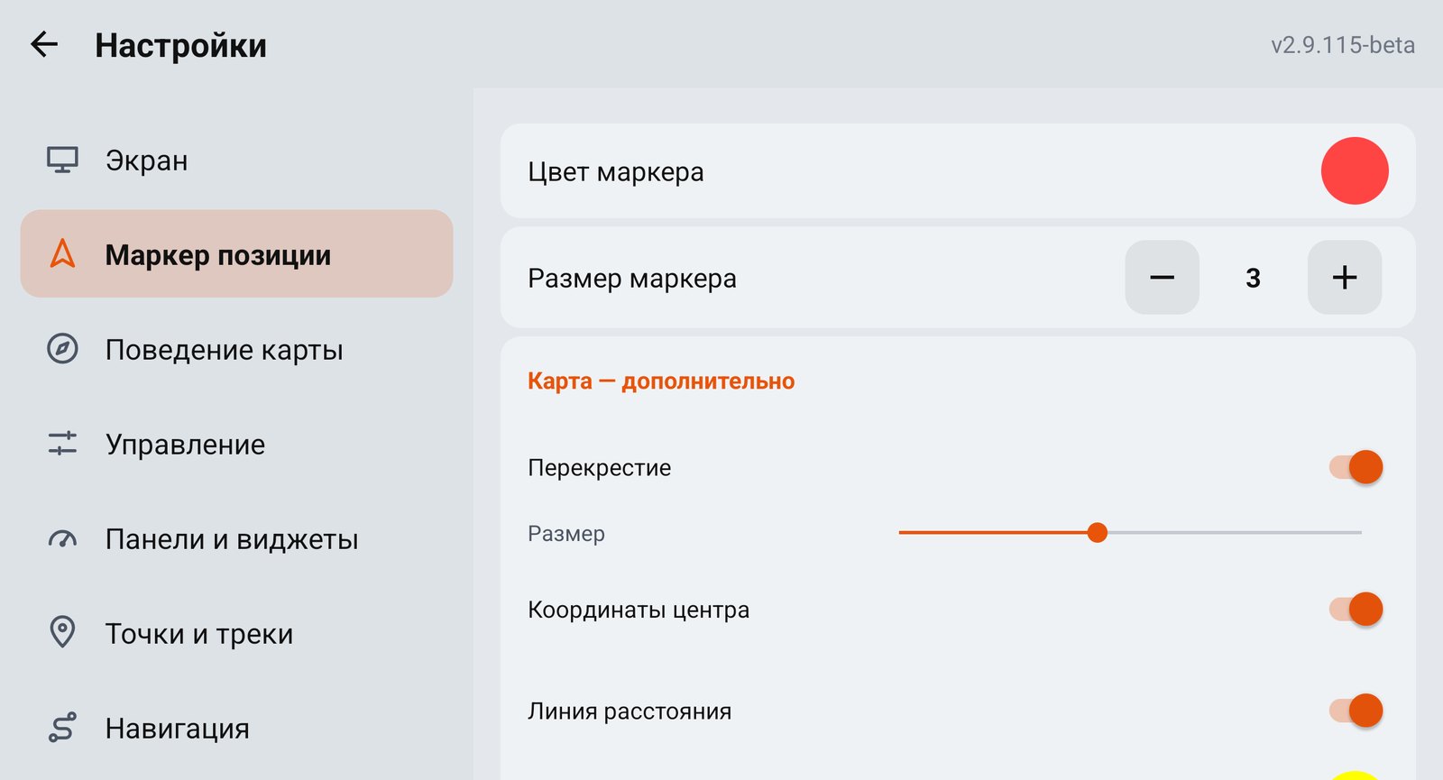Click the version label v2.9.115-beta
Viewport: 1443px width, 780px height.
[x=1343, y=45]
